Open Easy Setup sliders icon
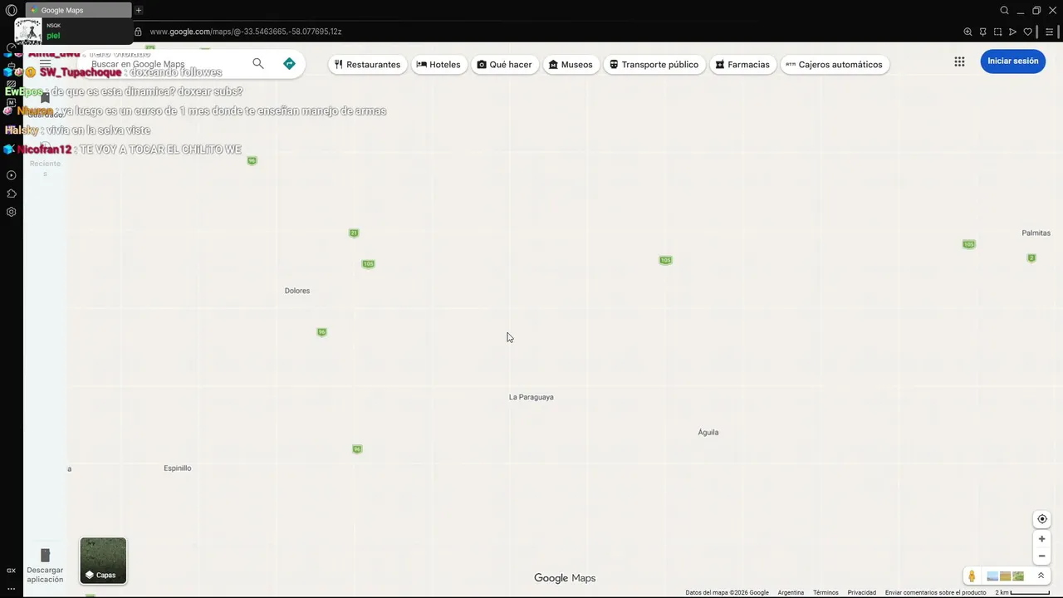 1050,32
